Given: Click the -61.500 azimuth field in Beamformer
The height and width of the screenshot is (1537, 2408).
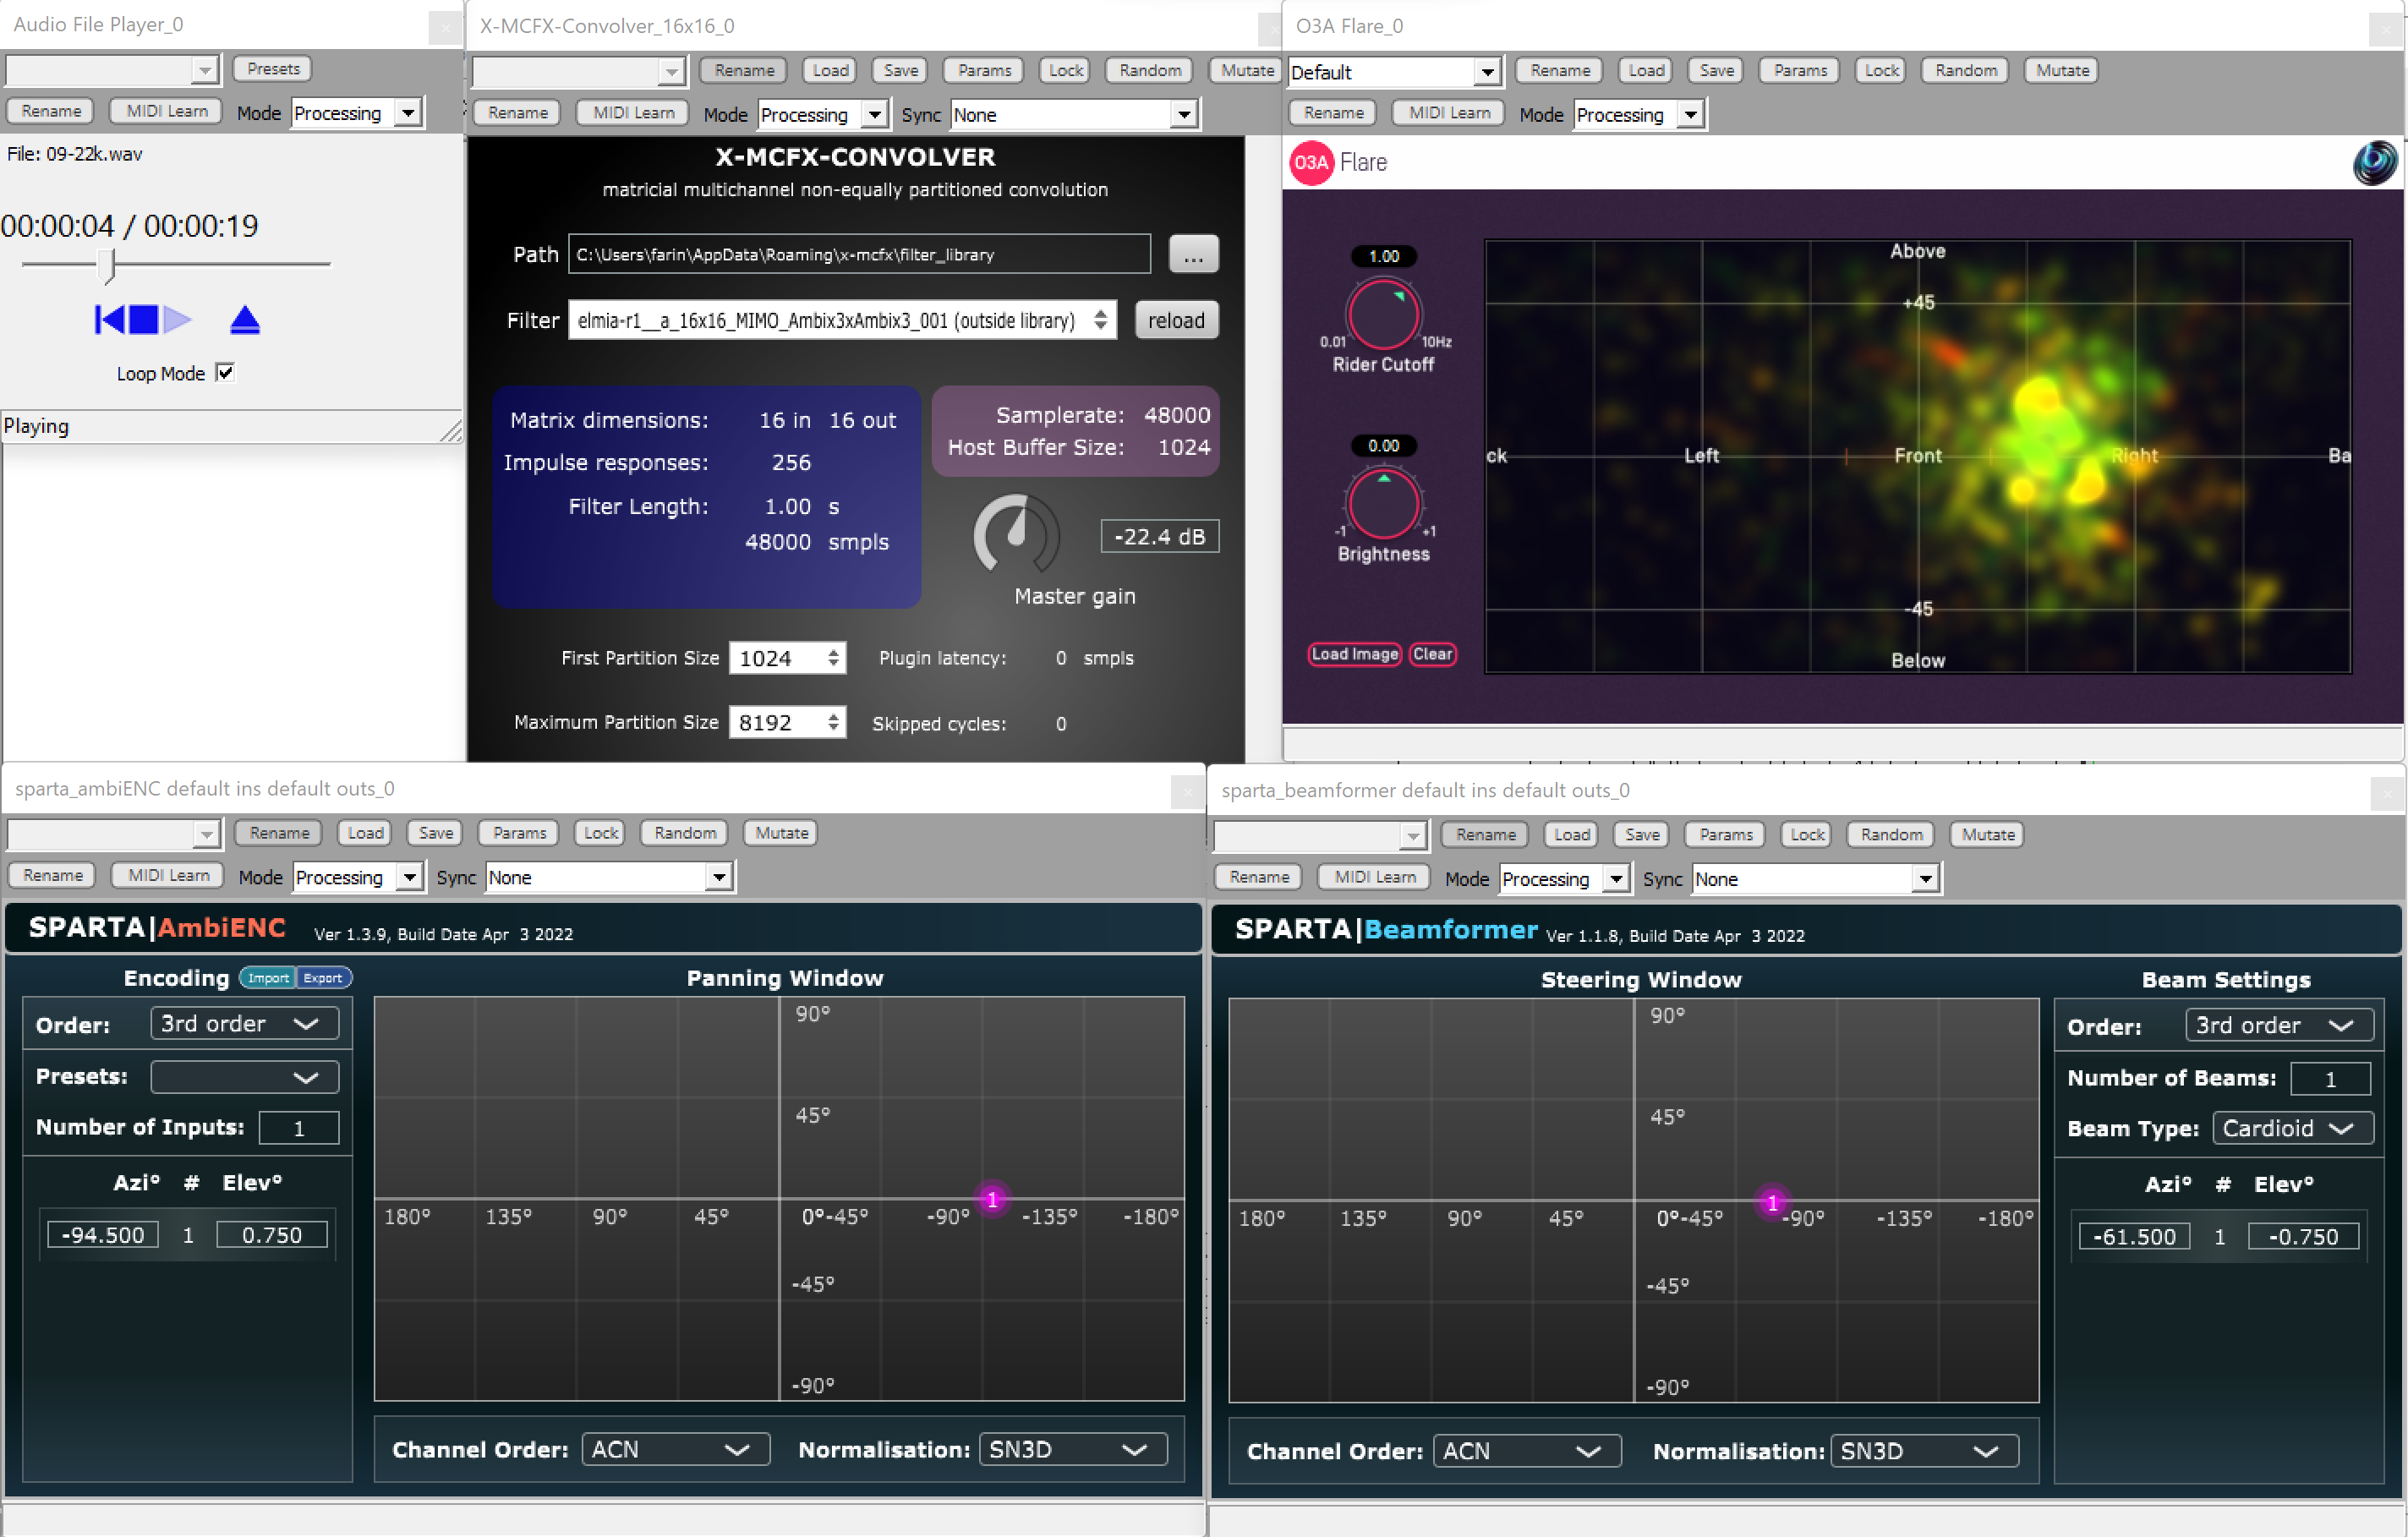Looking at the screenshot, I should click(x=2134, y=1237).
